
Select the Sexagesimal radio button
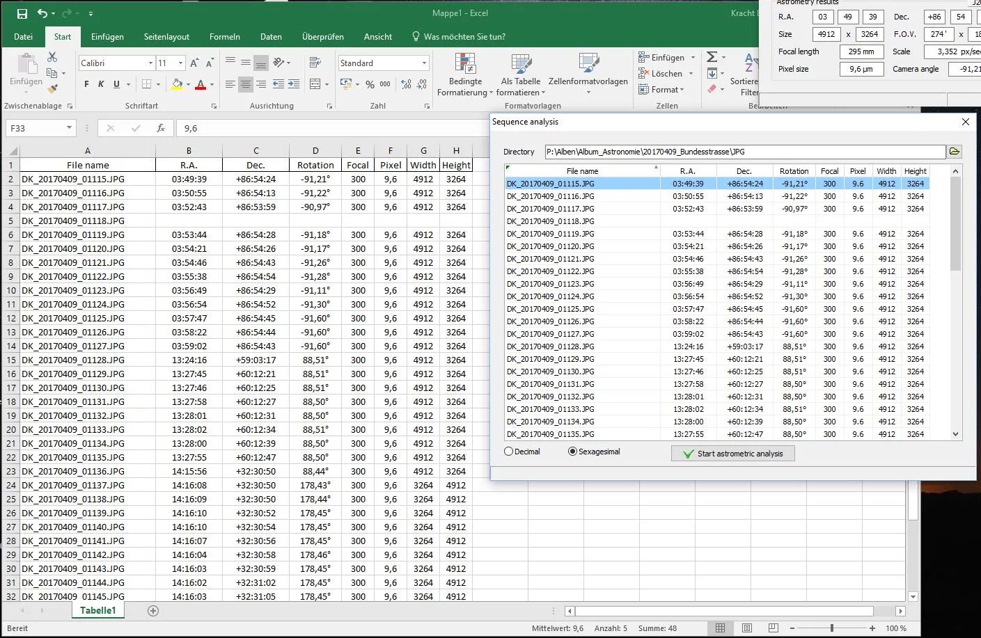tap(572, 452)
